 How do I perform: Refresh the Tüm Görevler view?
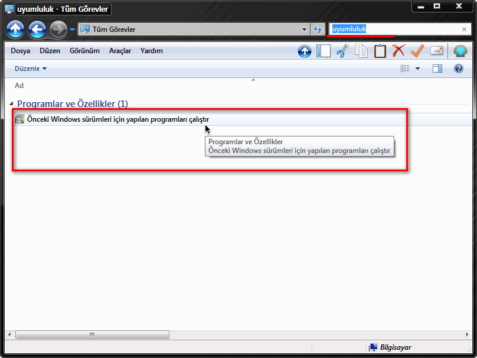pos(317,29)
